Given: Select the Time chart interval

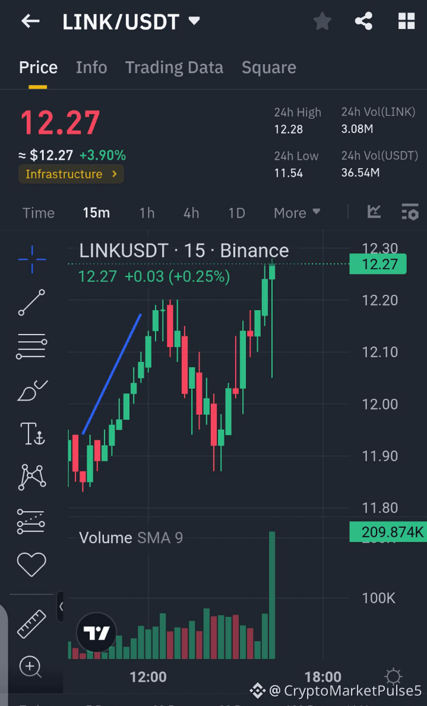Looking at the screenshot, I should coord(38,213).
